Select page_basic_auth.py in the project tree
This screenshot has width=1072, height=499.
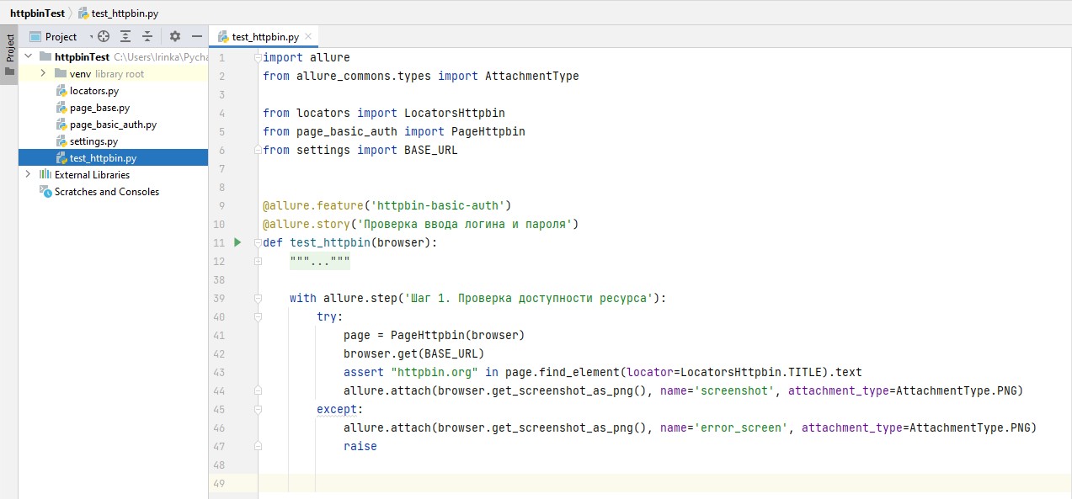click(113, 125)
